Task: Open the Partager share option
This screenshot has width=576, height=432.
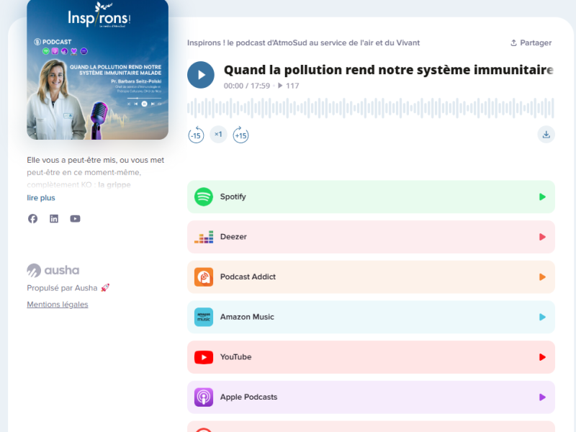Action: point(531,43)
